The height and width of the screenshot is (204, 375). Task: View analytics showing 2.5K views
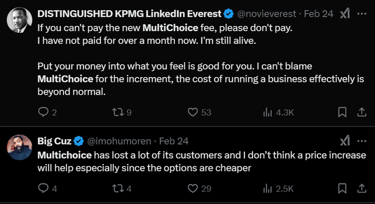[267, 188]
